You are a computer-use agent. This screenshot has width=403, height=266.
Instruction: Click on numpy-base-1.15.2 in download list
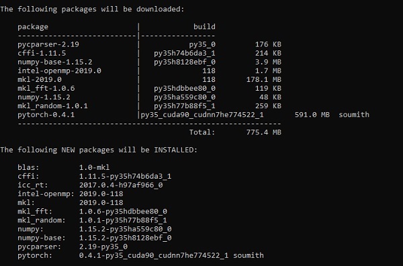55,62
